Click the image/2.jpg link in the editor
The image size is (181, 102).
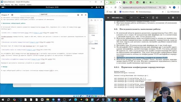point(34,42)
